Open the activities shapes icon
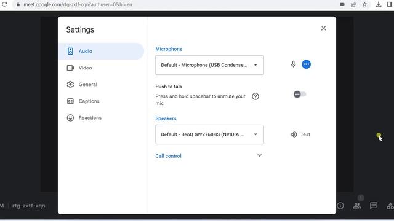This screenshot has height=221, width=394. tap(390, 206)
